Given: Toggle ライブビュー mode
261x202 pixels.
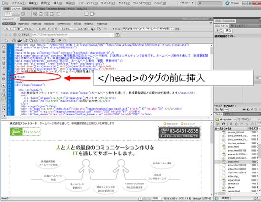Looking at the screenshot, I should tap(67, 29).
